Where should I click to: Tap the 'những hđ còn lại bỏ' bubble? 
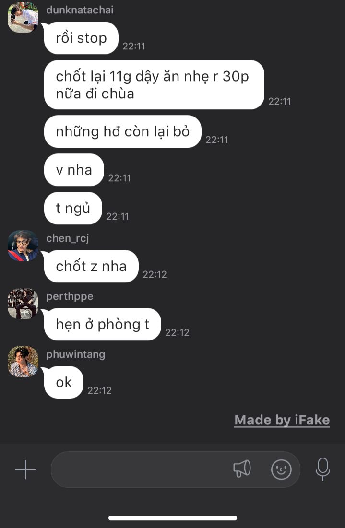pyautogui.click(x=123, y=131)
